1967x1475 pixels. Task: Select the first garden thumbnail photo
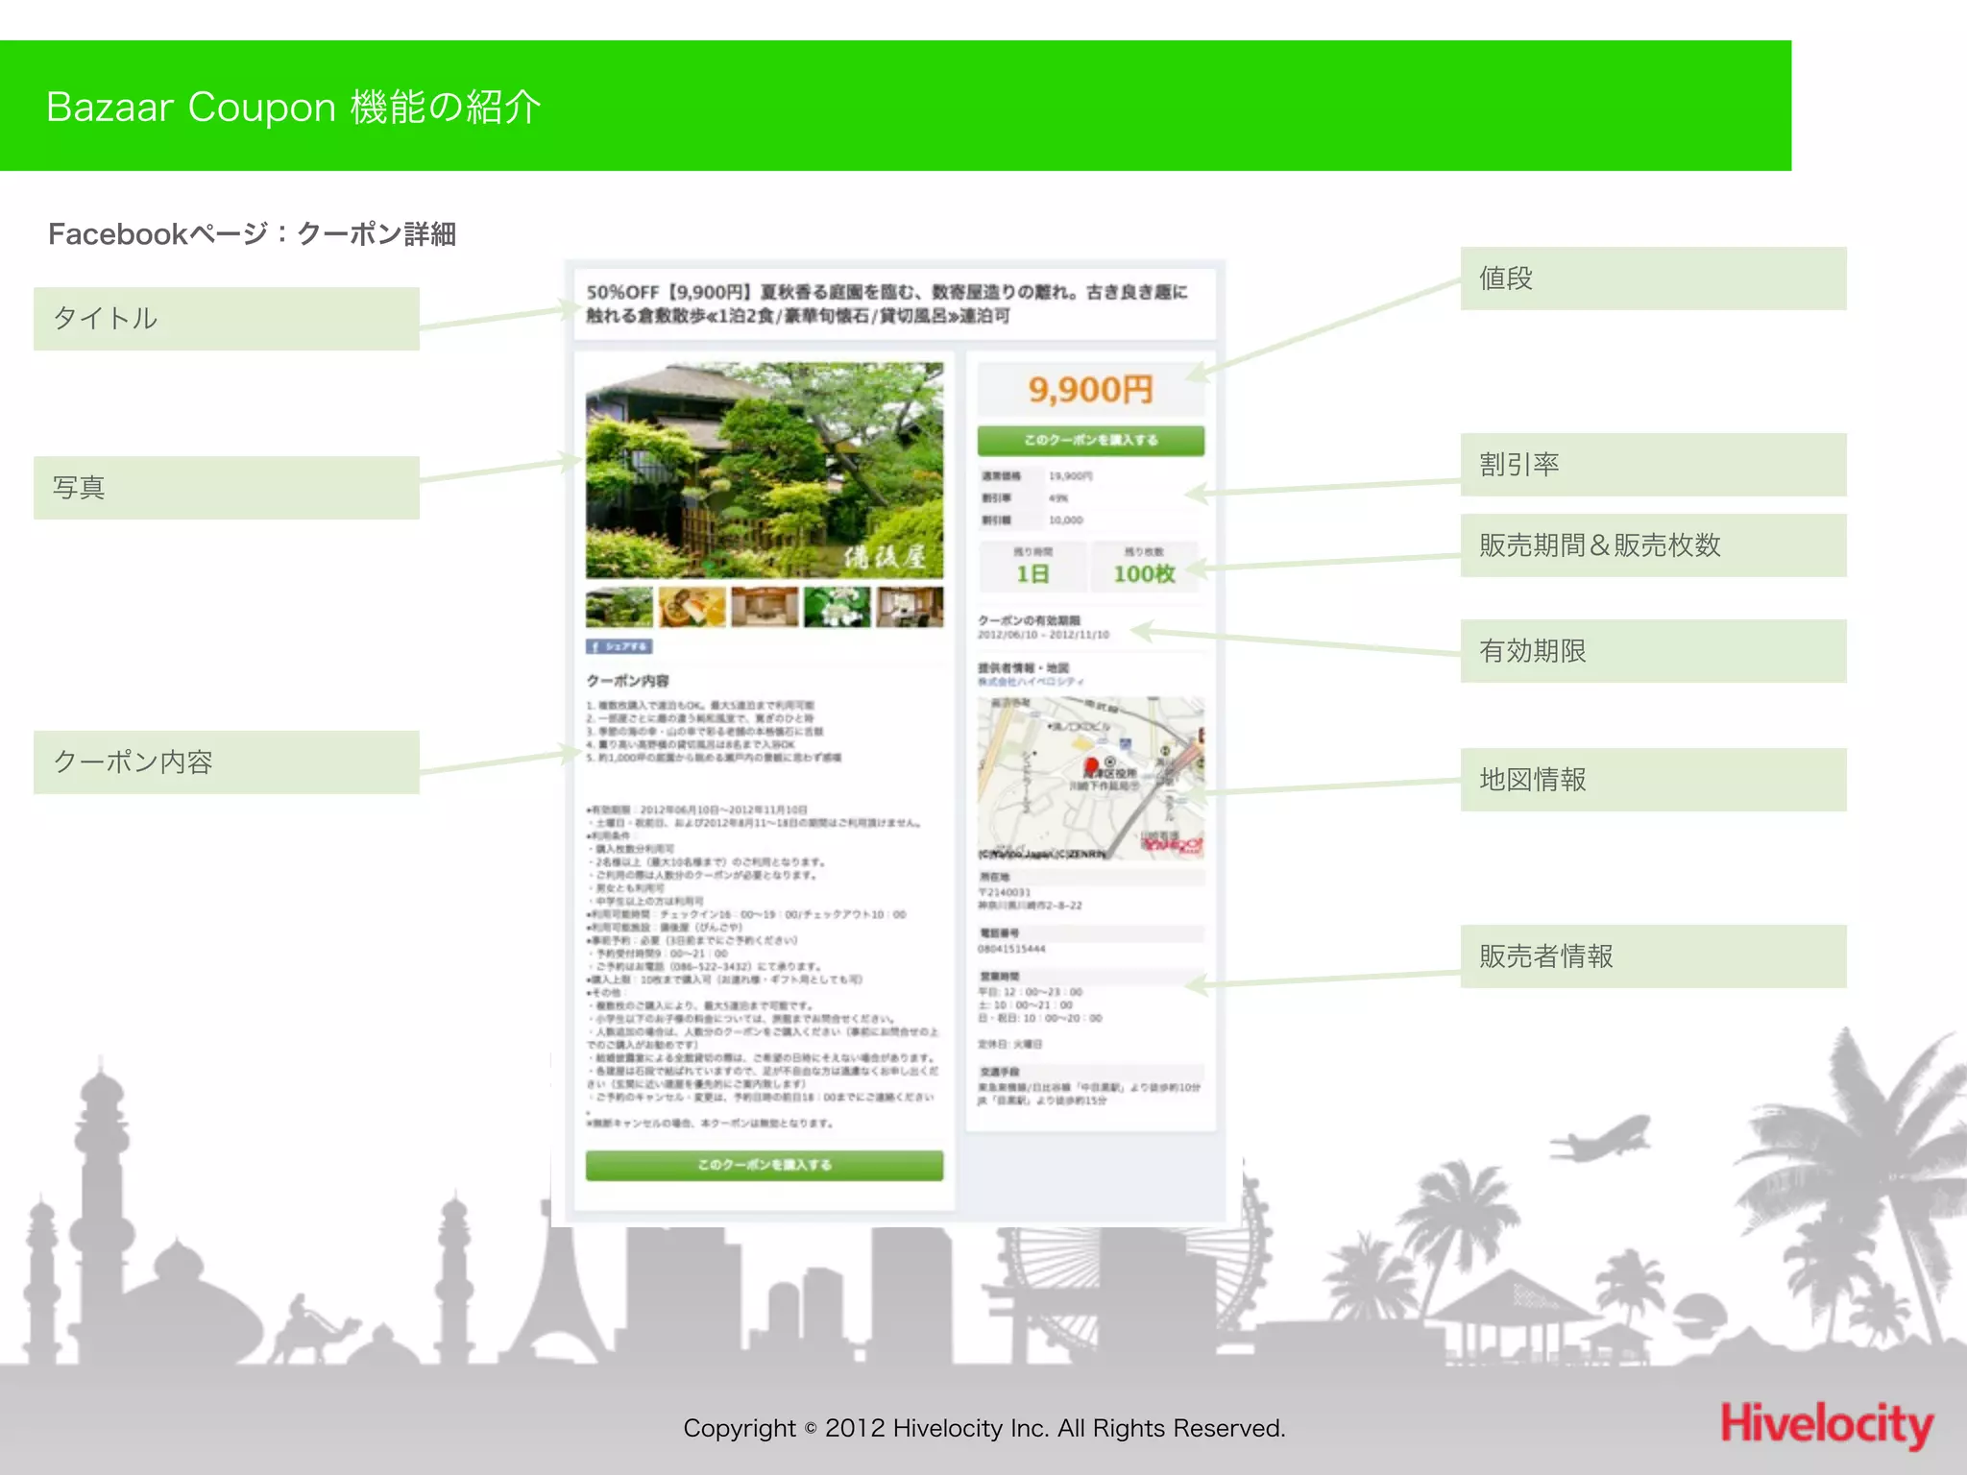[619, 607]
